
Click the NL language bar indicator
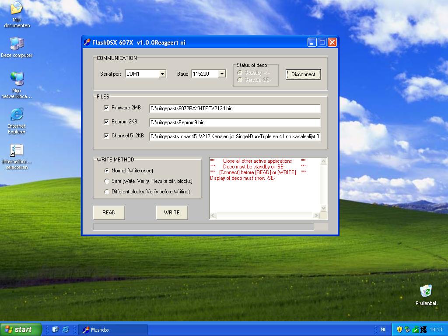383,329
